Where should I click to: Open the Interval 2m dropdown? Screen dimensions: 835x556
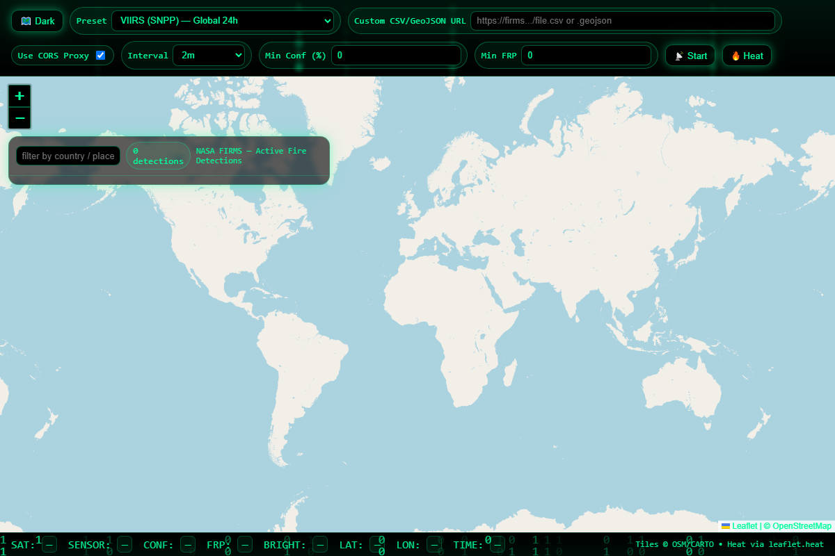tap(209, 56)
